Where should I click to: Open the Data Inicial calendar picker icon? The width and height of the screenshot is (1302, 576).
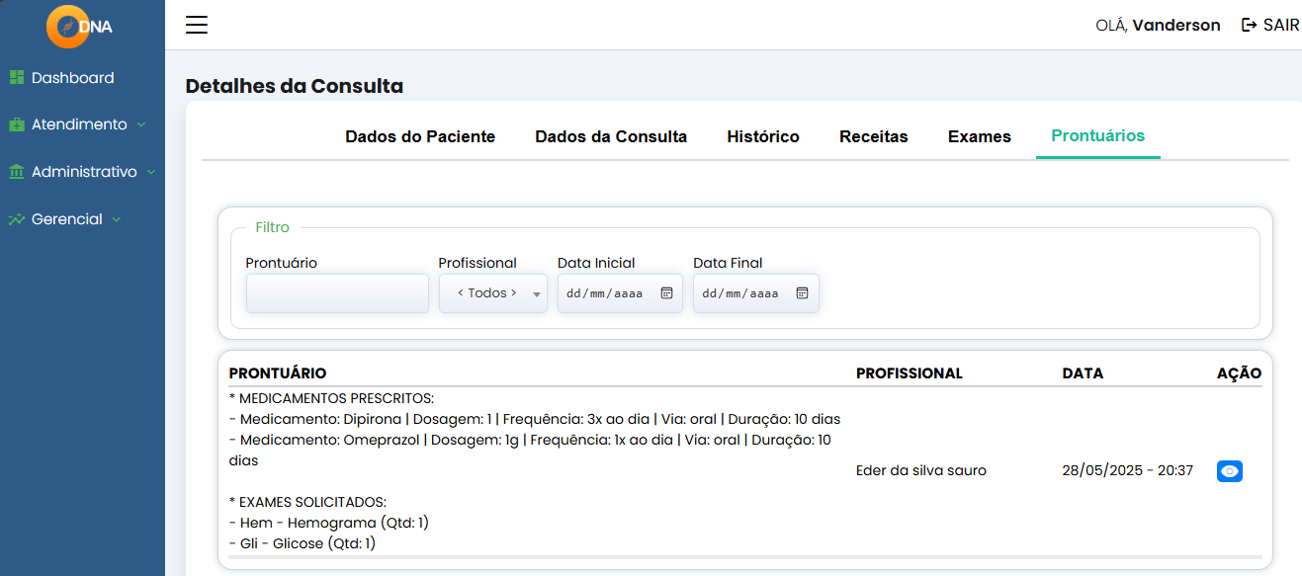click(x=666, y=293)
